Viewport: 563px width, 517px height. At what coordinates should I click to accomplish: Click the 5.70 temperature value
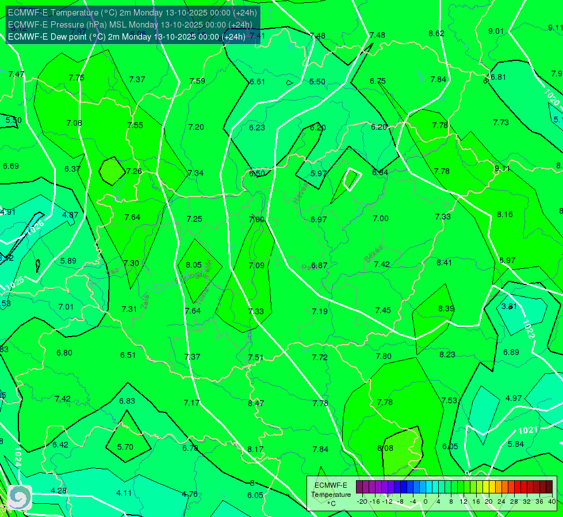(x=125, y=447)
